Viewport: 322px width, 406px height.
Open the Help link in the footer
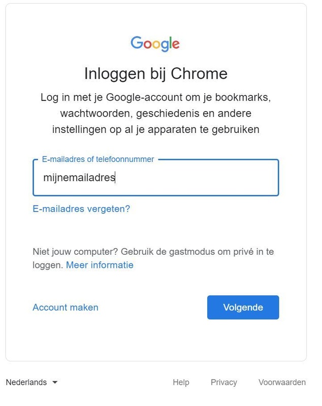[x=181, y=382]
